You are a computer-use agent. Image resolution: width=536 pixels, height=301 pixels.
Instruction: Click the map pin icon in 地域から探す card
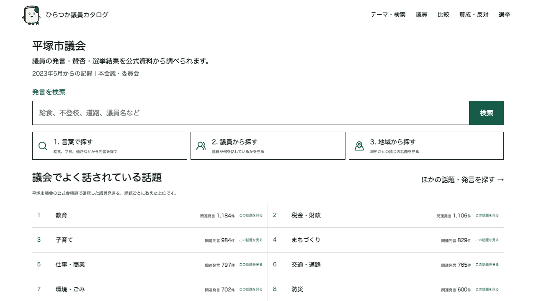tap(359, 146)
